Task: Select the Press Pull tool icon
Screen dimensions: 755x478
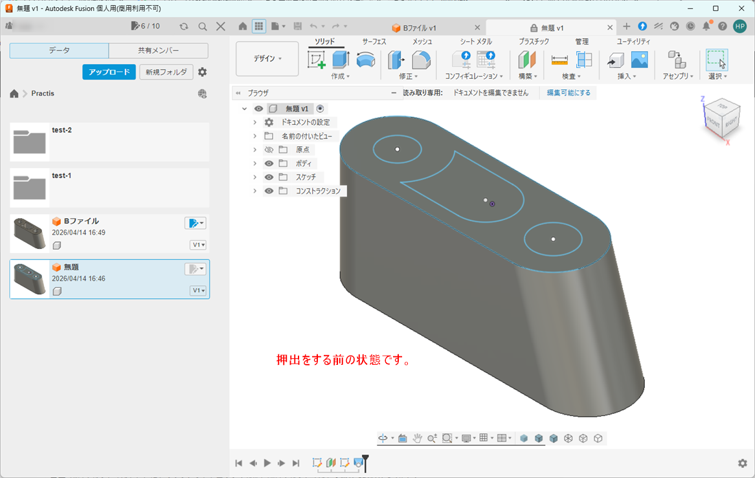Action: pyautogui.click(x=396, y=60)
